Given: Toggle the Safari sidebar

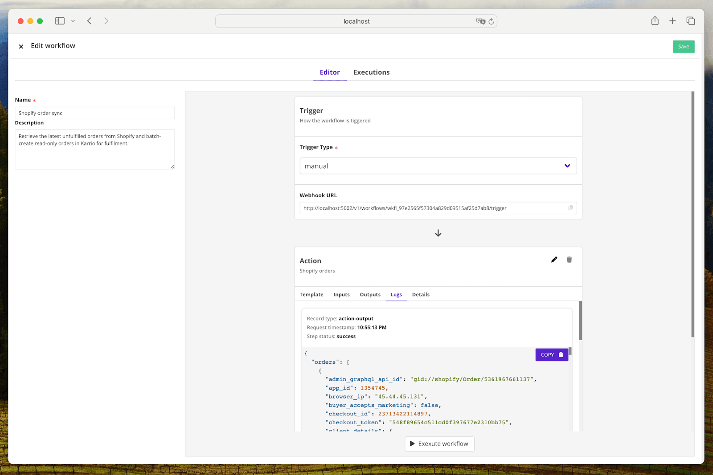Looking at the screenshot, I should click(x=60, y=20).
